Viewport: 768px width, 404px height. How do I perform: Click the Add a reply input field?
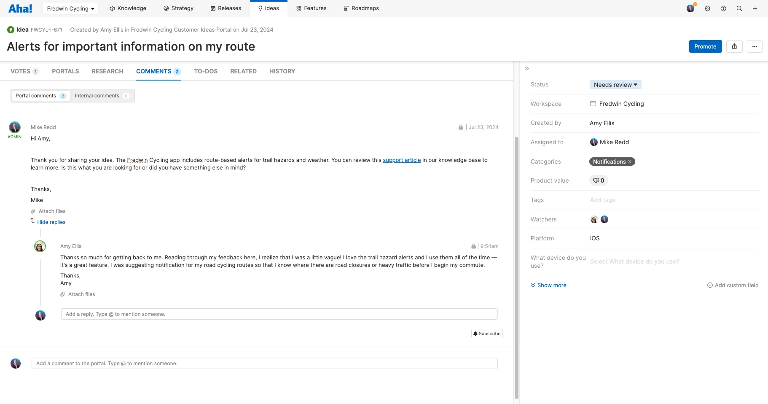click(x=279, y=314)
